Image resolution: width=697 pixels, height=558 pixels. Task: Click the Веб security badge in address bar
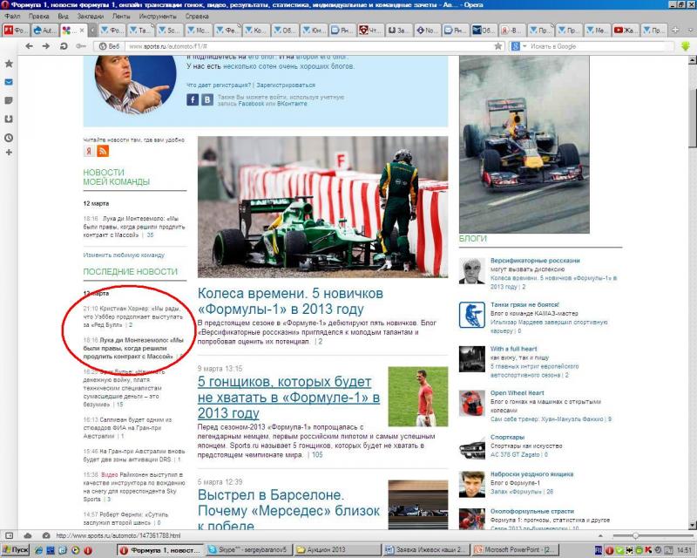110,46
